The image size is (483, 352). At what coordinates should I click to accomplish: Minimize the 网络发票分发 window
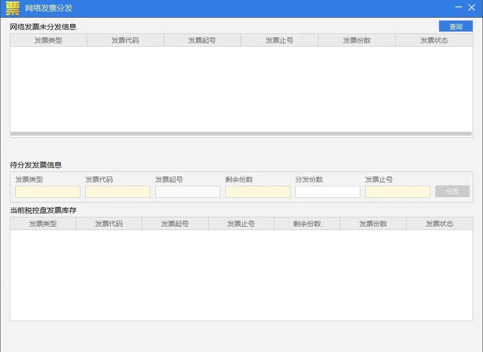pyautogui.click(x=457, y=7)
